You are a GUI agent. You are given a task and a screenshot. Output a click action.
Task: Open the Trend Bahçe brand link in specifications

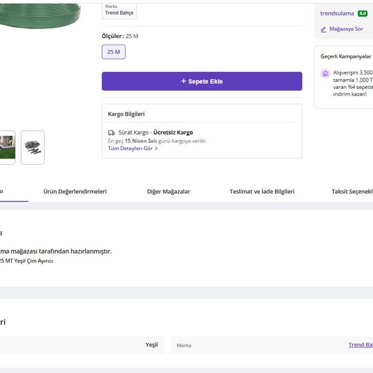coord(360,345)
